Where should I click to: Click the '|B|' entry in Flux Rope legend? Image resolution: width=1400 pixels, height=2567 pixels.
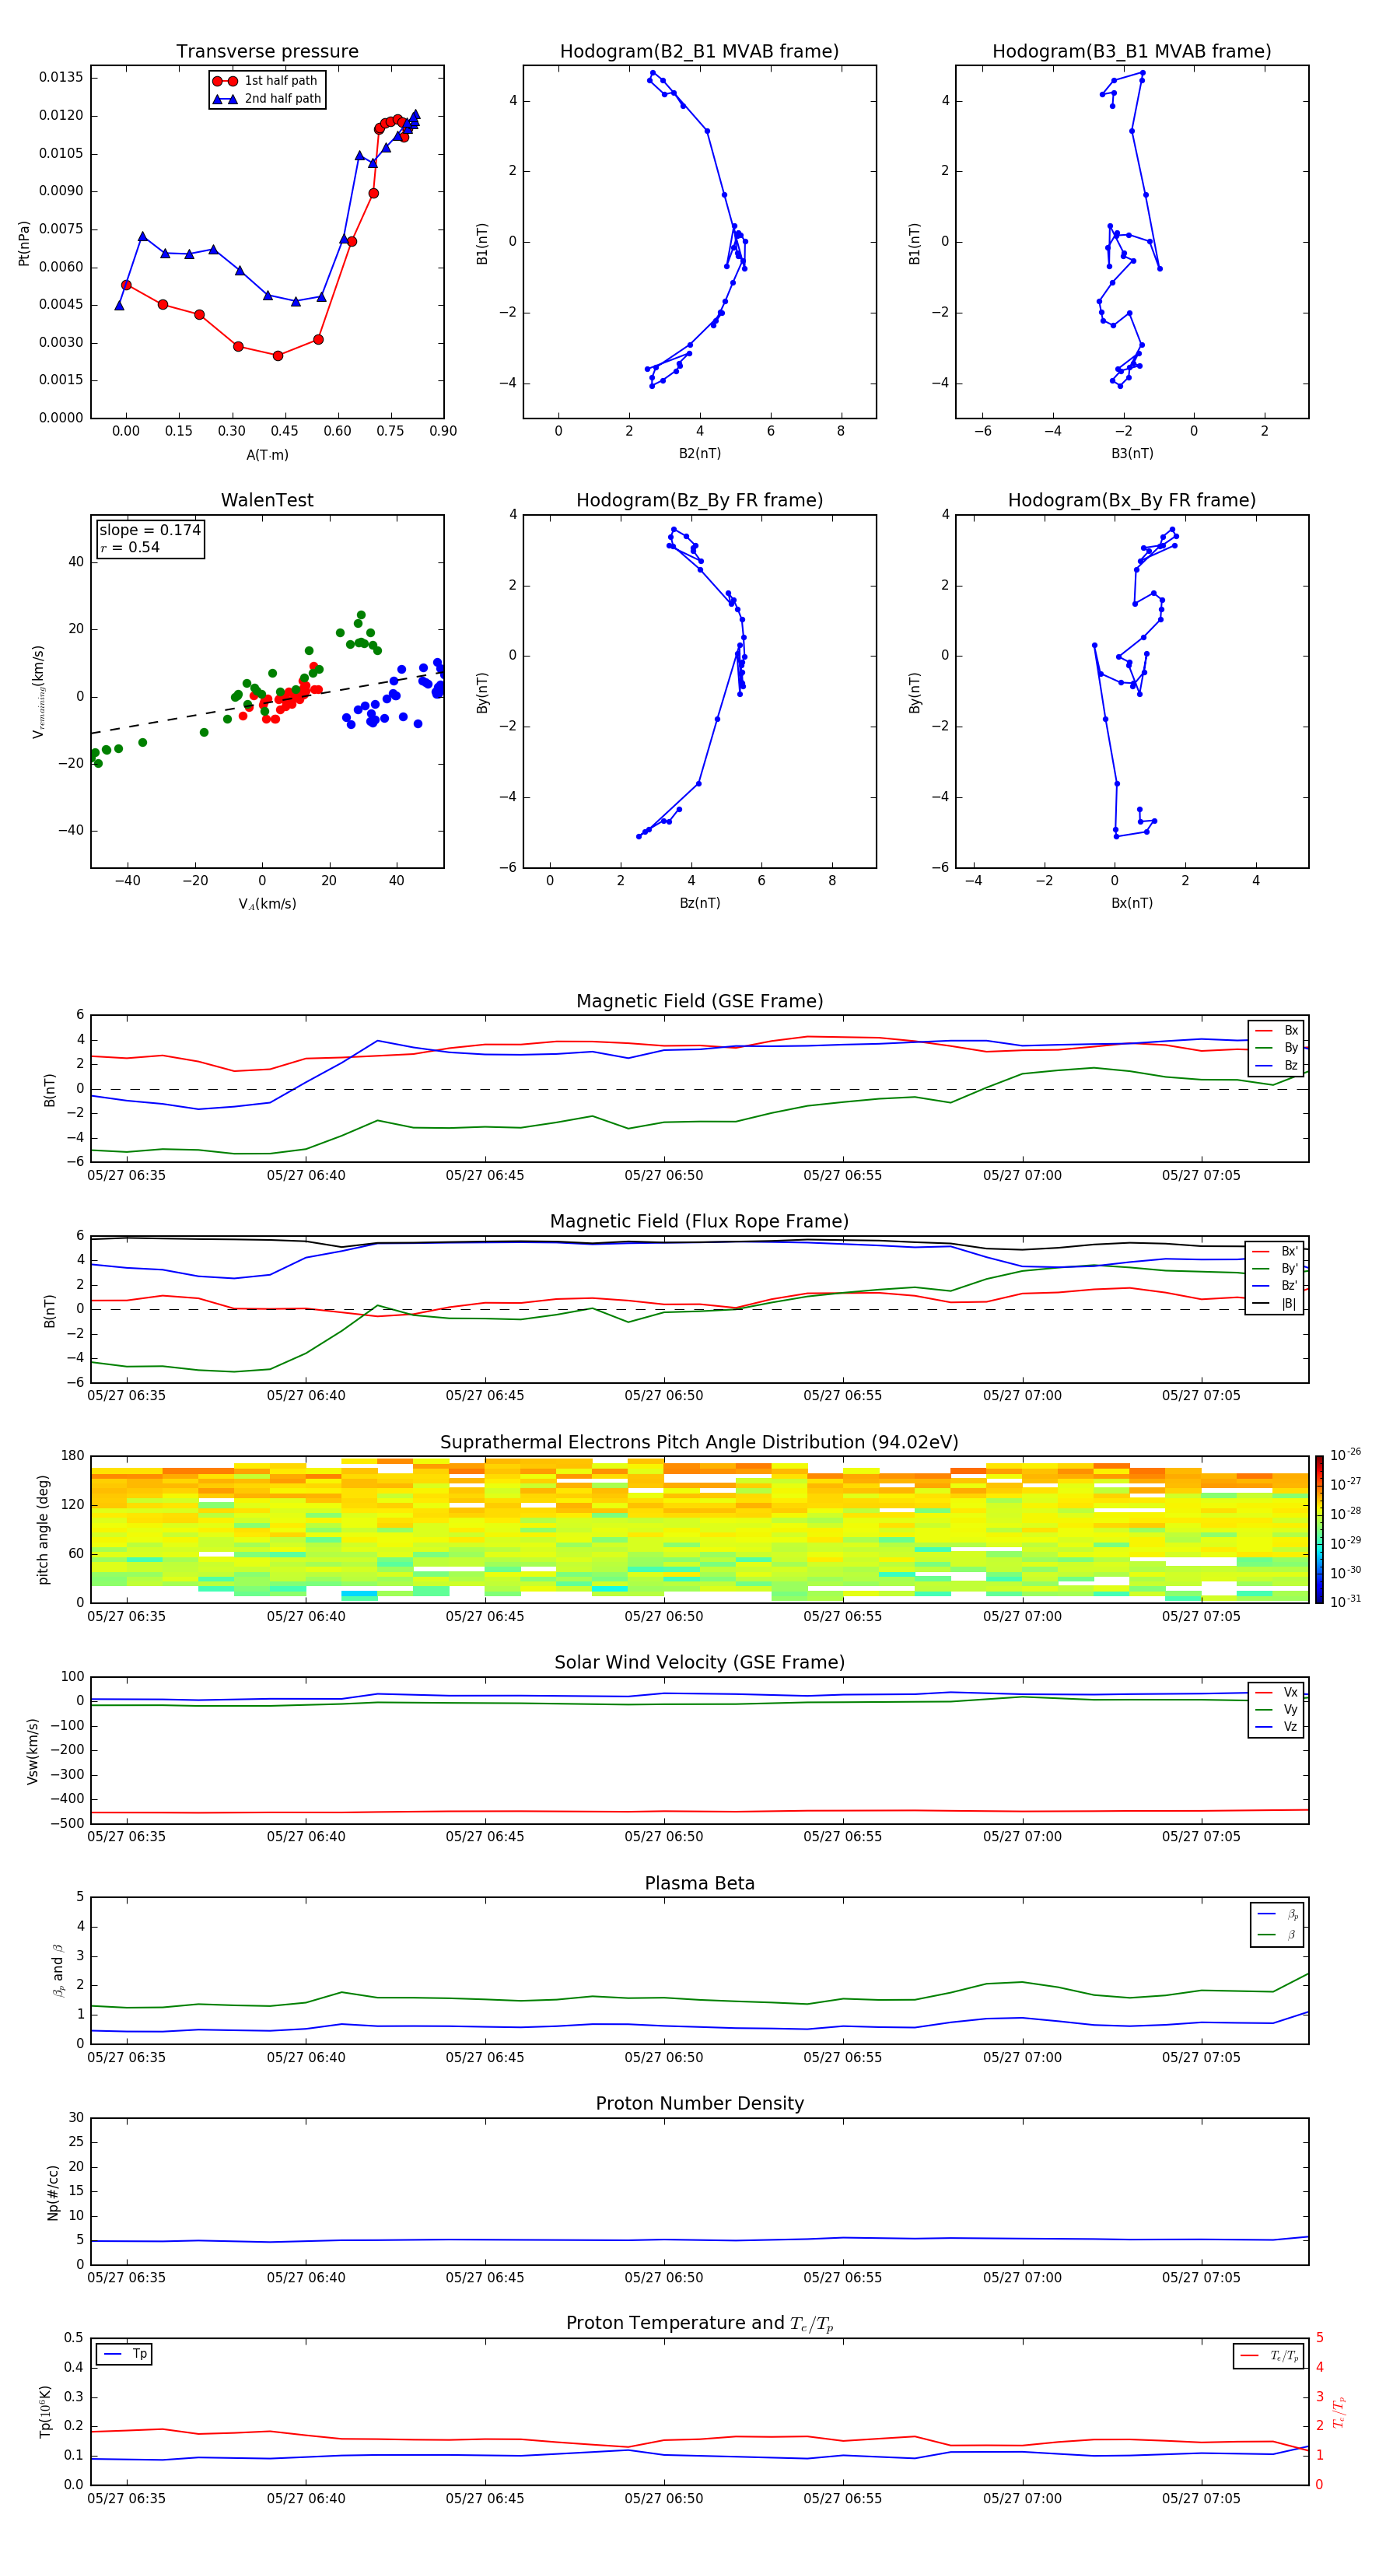click(1275, 1304)
